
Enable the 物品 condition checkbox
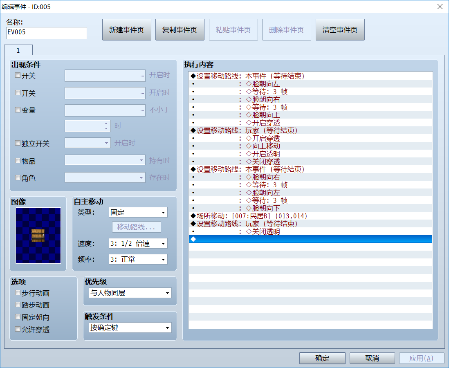pos(18,160)
